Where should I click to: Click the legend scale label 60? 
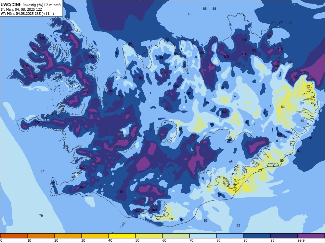(164, 240)
